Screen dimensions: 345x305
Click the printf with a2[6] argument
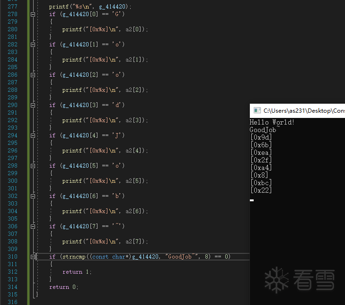point(105,211)
